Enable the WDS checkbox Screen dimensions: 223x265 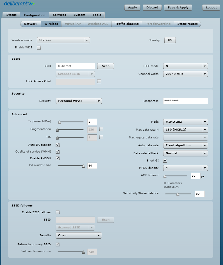[x=39, y=48]
